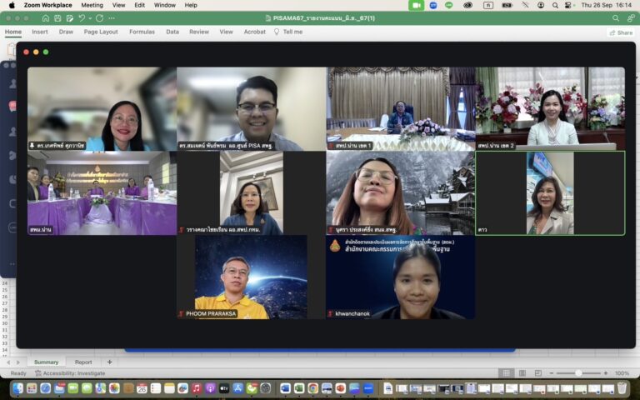
Task: Click Accessibility: Investigate in status bar
Action: pyautogui.click(x=70, y=373)
